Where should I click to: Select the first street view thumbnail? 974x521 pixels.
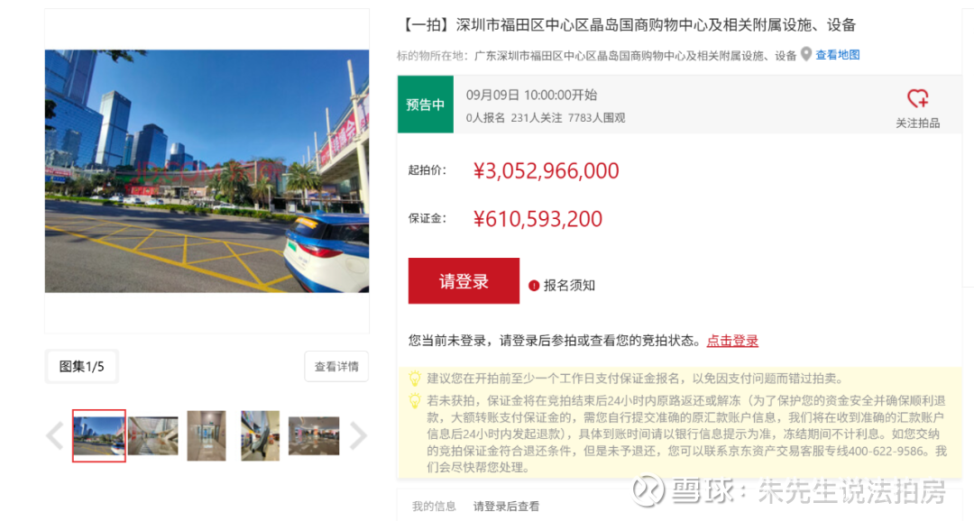(99, 436)
